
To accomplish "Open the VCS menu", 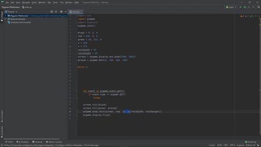I will click(62, 2).
